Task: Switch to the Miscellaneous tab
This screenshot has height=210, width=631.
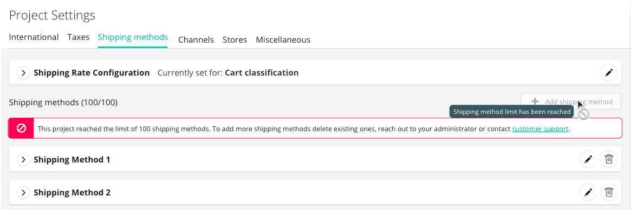Action: click(x=283, y=40)
